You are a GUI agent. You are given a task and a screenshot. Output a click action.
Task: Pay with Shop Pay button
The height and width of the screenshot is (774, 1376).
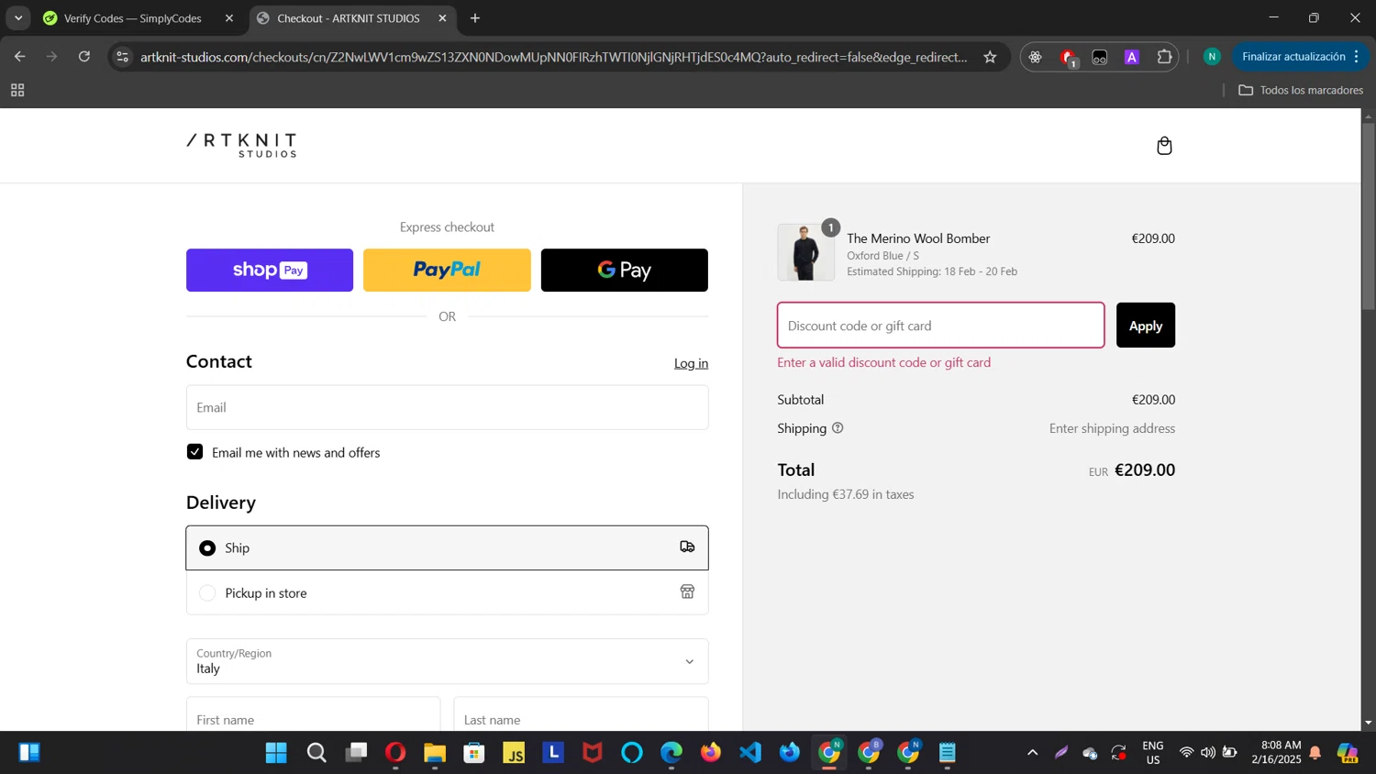pos(270,270)
